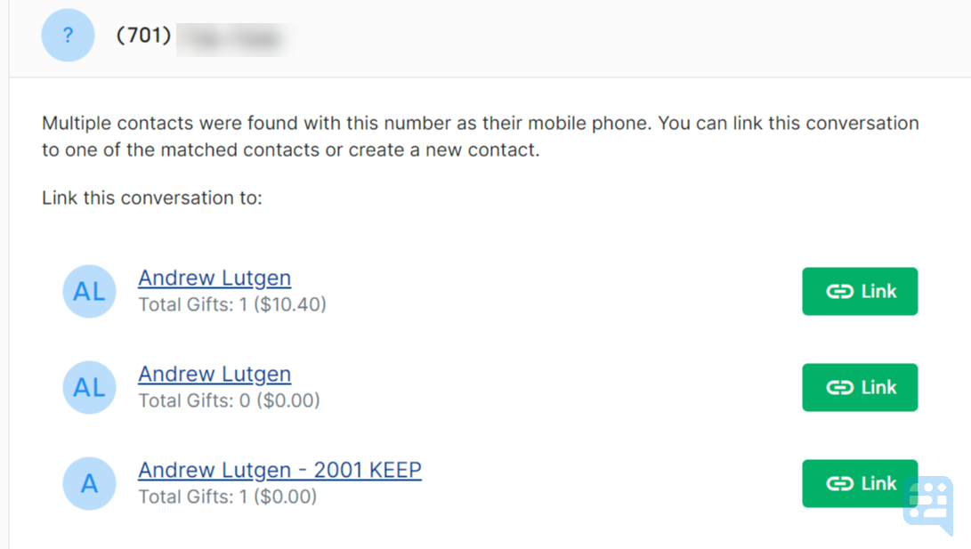Click the A avatar beside Andrew Lutgen - 2001 KEEP

[x=89, y=483]
